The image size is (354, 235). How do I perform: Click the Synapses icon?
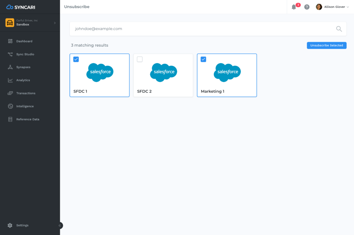pyautogui.click(x=10, y=67)
